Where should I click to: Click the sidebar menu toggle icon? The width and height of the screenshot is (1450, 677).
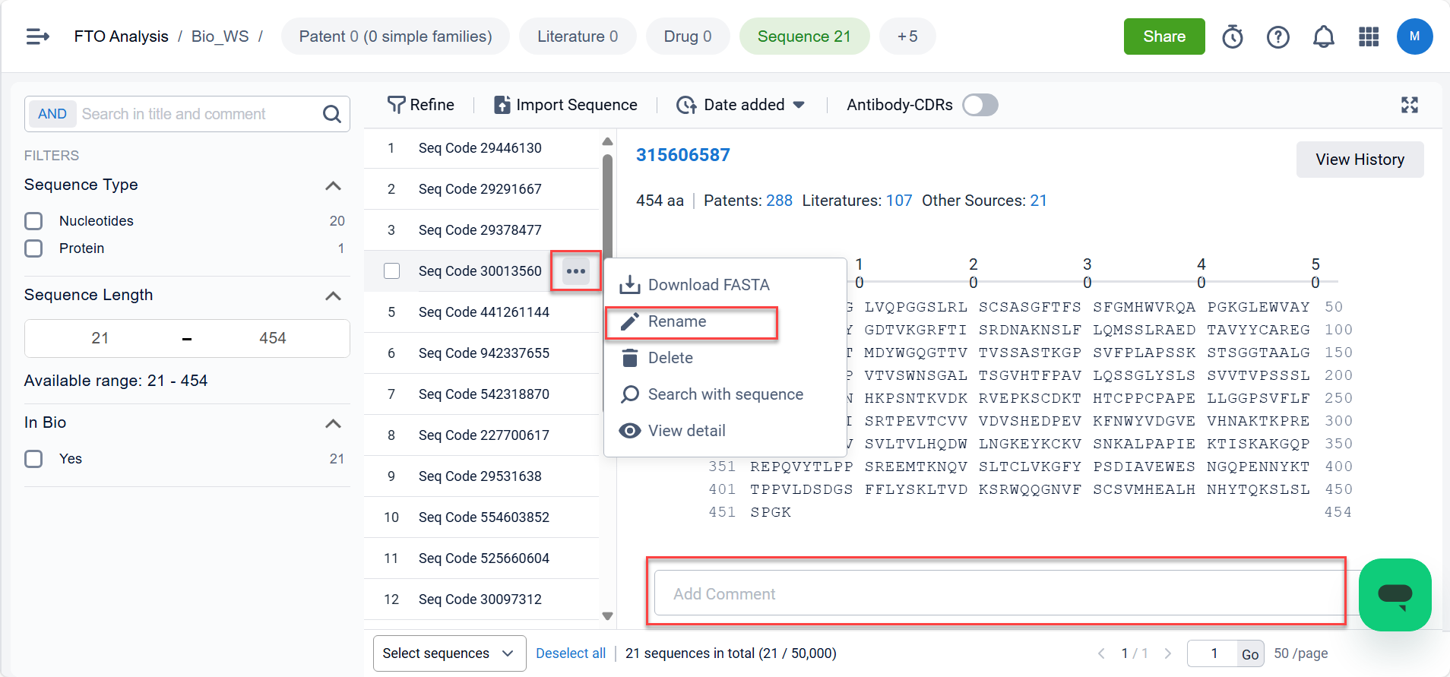point(37,36)
